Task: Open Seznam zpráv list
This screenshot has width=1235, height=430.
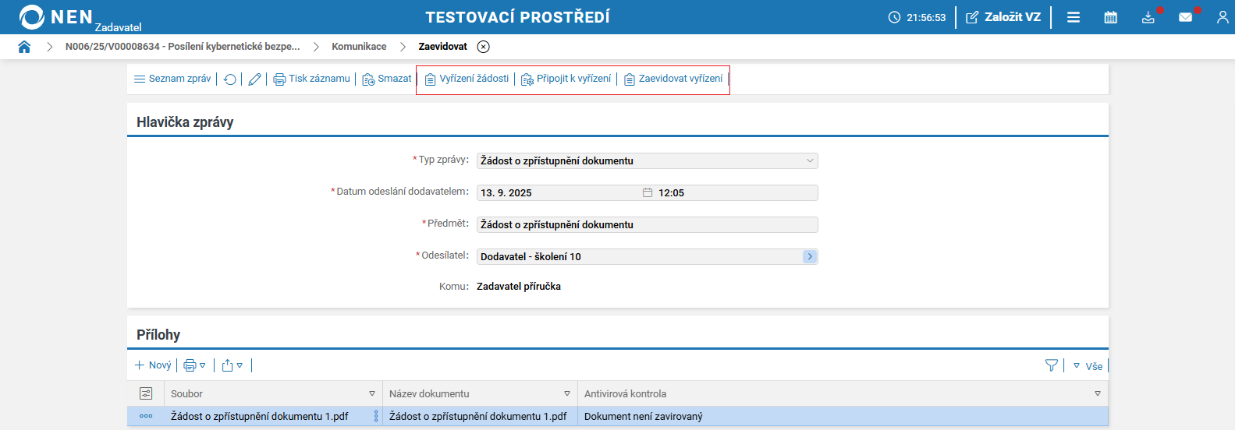Action: pos(172,79)
